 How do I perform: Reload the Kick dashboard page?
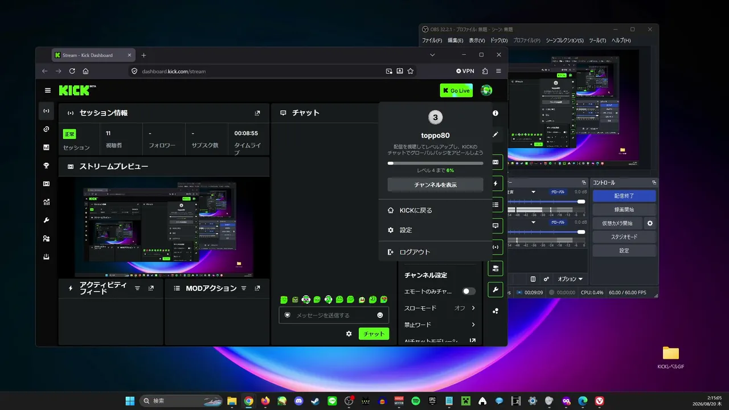(x=72, y=71)
